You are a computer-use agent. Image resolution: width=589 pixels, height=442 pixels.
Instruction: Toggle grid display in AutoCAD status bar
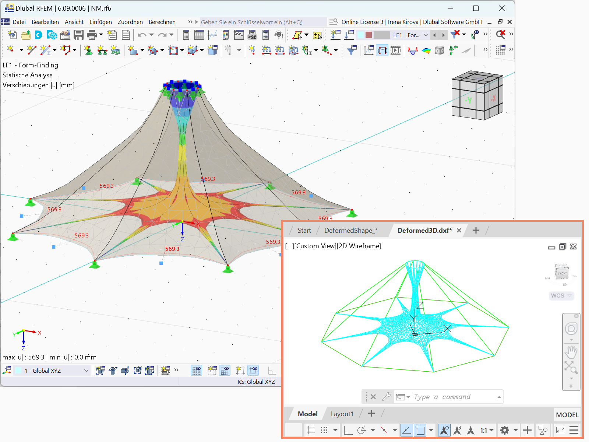(311, 430)
